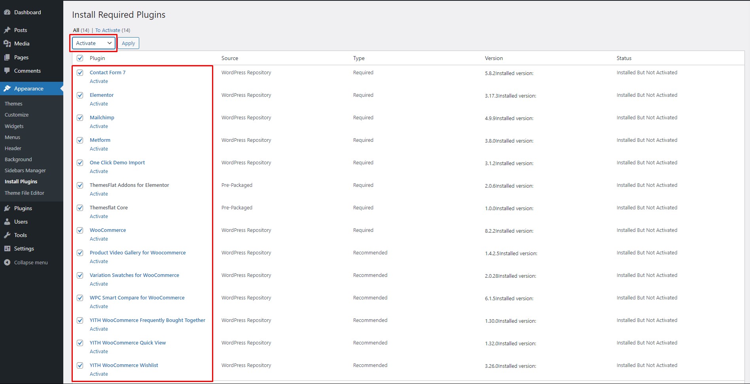The height and width of the screenshot is (384, 750).
Task: Uncheck the Mailchimp plugin checkbox
Action: point(80,118)
